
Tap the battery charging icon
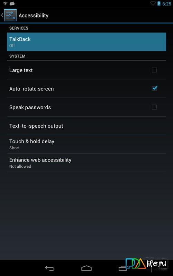pyautogui.click(x=159, y=3)
